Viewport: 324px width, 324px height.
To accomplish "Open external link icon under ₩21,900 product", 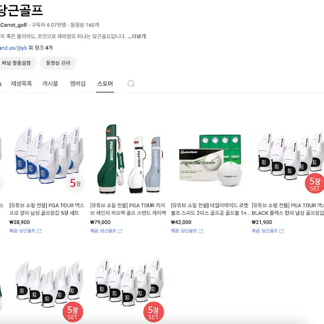I will [x=282, y=231].
